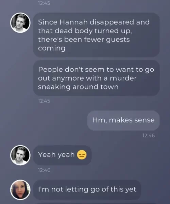The height and width of the screenshot is (204, 170).
Task: Open the man's avatar beside the Hannah message
Action: [20, 23]
